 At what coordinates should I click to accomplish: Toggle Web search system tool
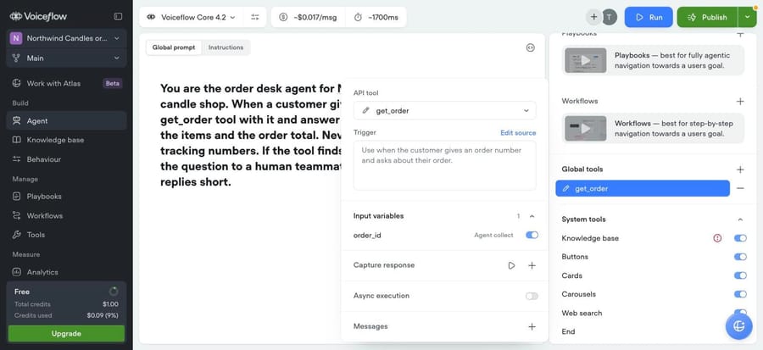(740, 313)
